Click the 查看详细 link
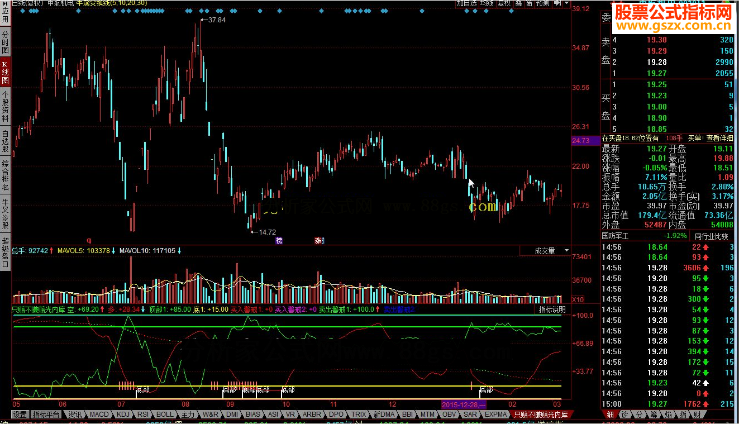The width and height of the screenshot is (739, 424). (719, 138)
